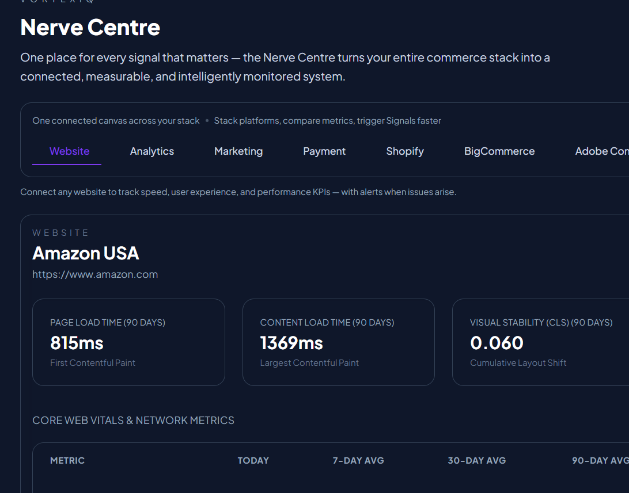Click the Core Web Vitals & Network Metrics heading
This screenshot has height=493, width=629.
[x=133, y=420]
